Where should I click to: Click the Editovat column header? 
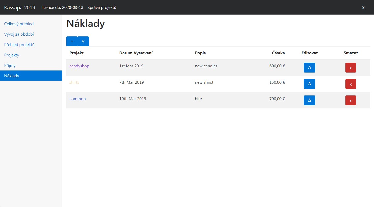pyautogui.click(x=310, y=53)
